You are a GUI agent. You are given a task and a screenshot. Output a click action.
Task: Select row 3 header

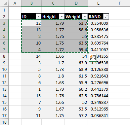4,23
